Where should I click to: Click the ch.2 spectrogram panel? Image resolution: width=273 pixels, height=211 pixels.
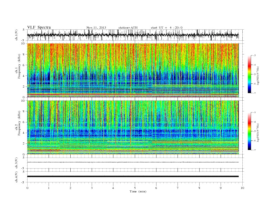tap(133, 128)
